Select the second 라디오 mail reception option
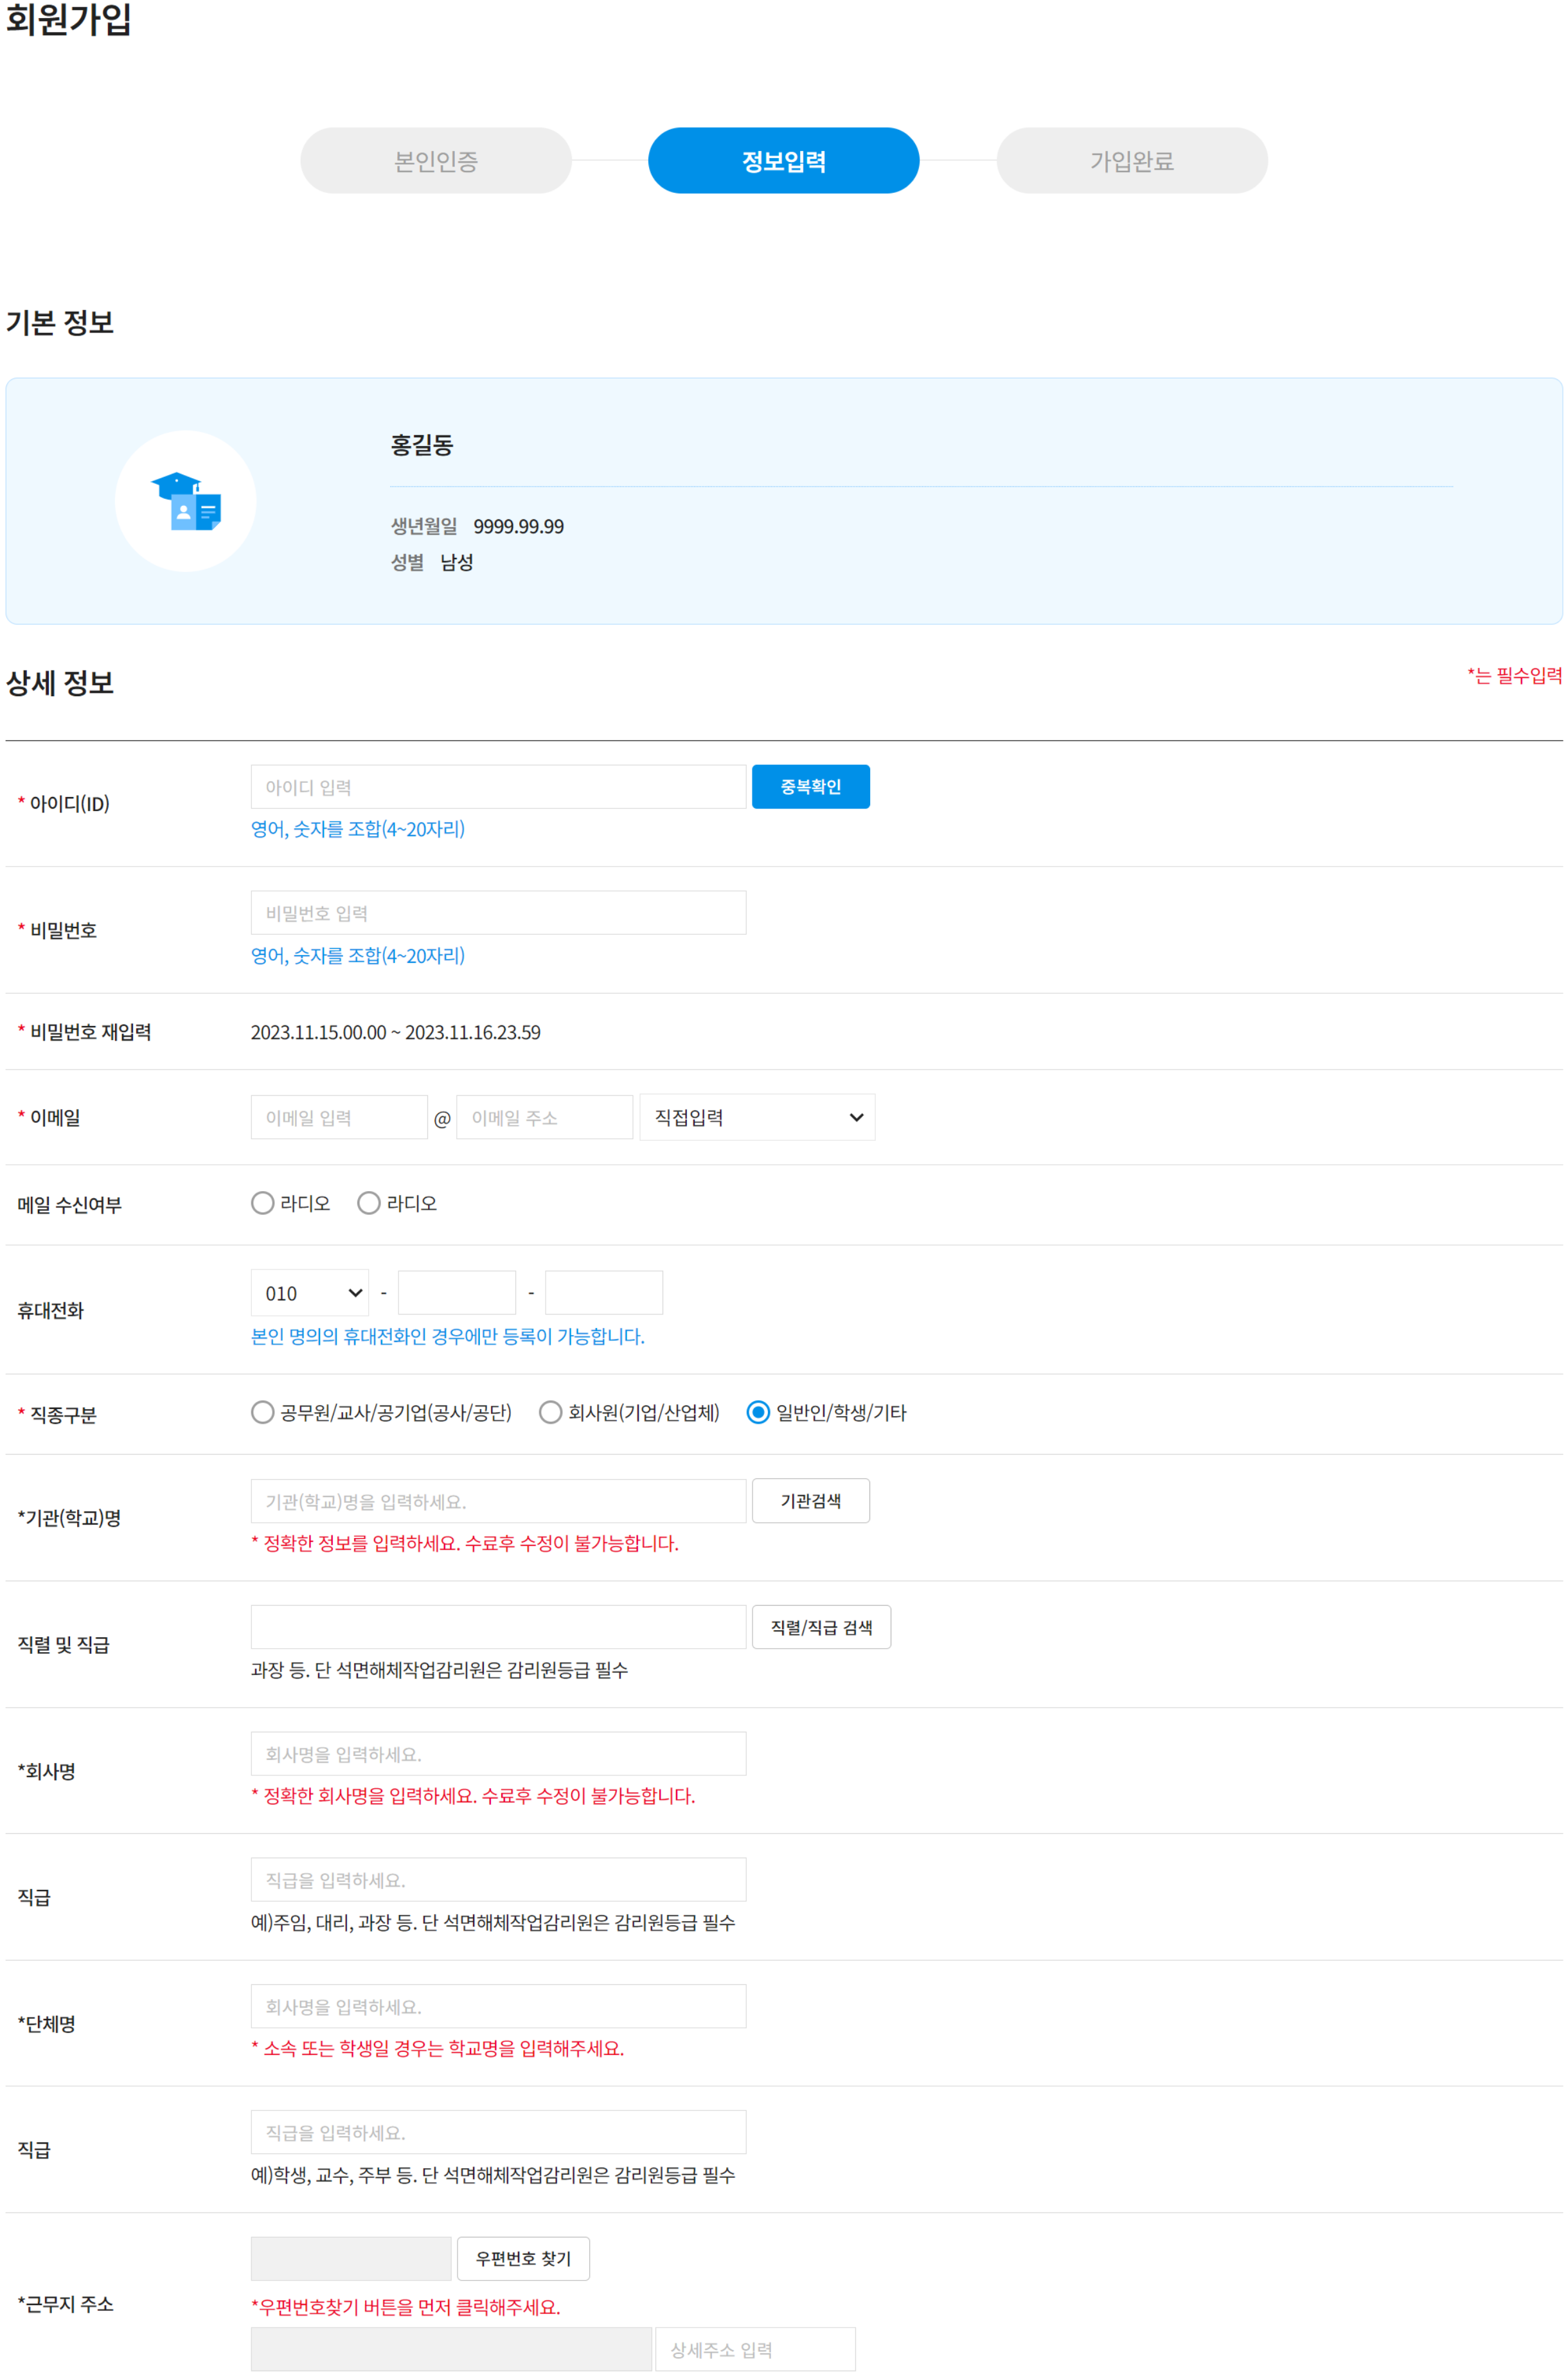This screenshot has width=1568, height=2377. pos(369,1202)
